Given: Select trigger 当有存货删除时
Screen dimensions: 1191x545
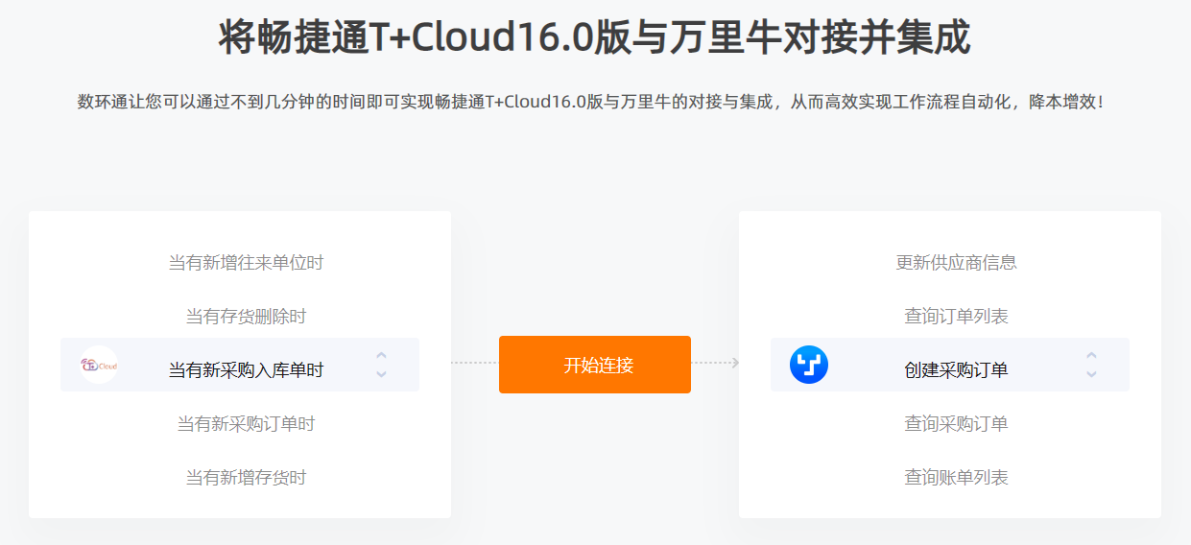Looking at the screenshot, I should click(246, 316).
